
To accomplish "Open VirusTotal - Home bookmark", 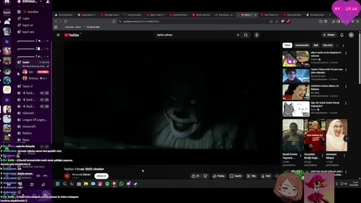I will pyautogui.click(x=71, y=27).
